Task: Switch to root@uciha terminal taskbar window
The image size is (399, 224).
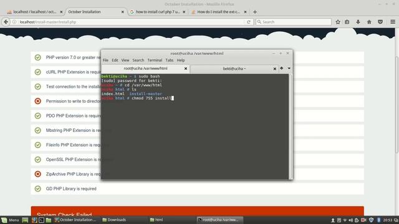Action: pyautogui.click(x=220, y=220)
